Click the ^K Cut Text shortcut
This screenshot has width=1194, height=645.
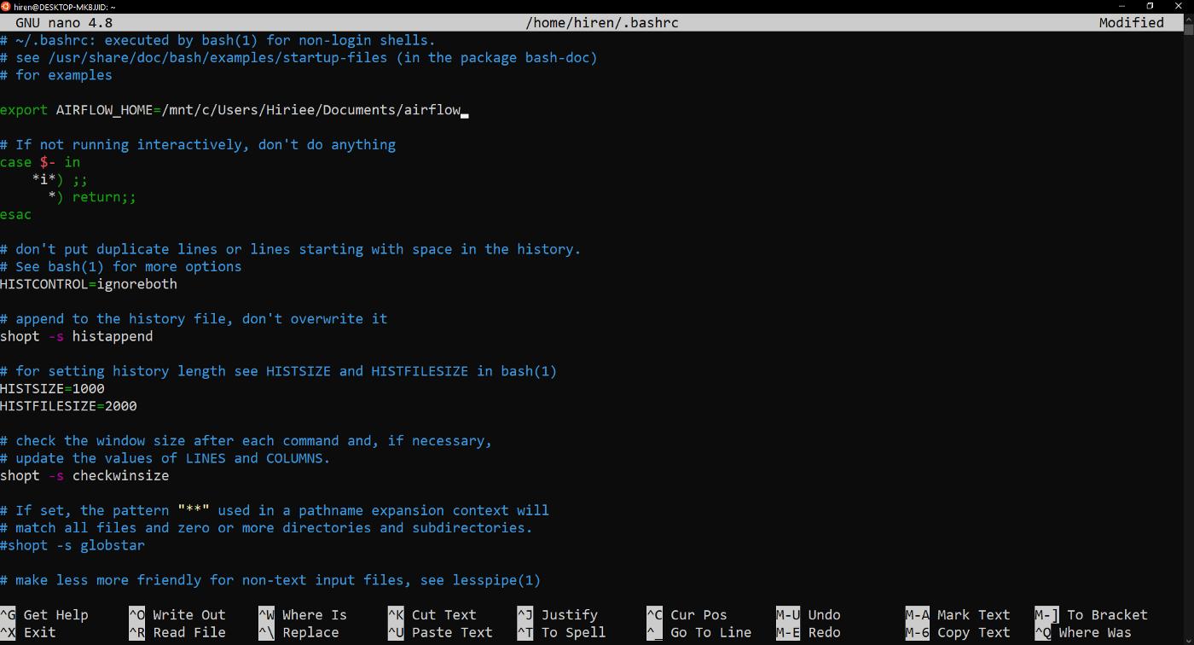pos(432,614)
